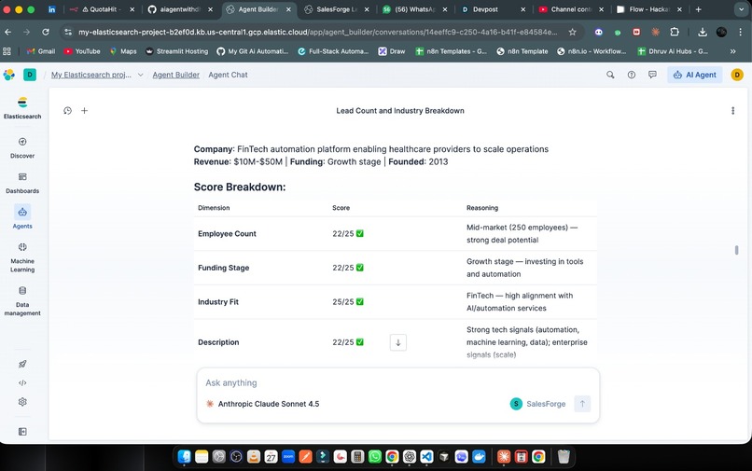Open feedback chat icon in header
This screenshot has height=471, width=752.
[652, 75]
